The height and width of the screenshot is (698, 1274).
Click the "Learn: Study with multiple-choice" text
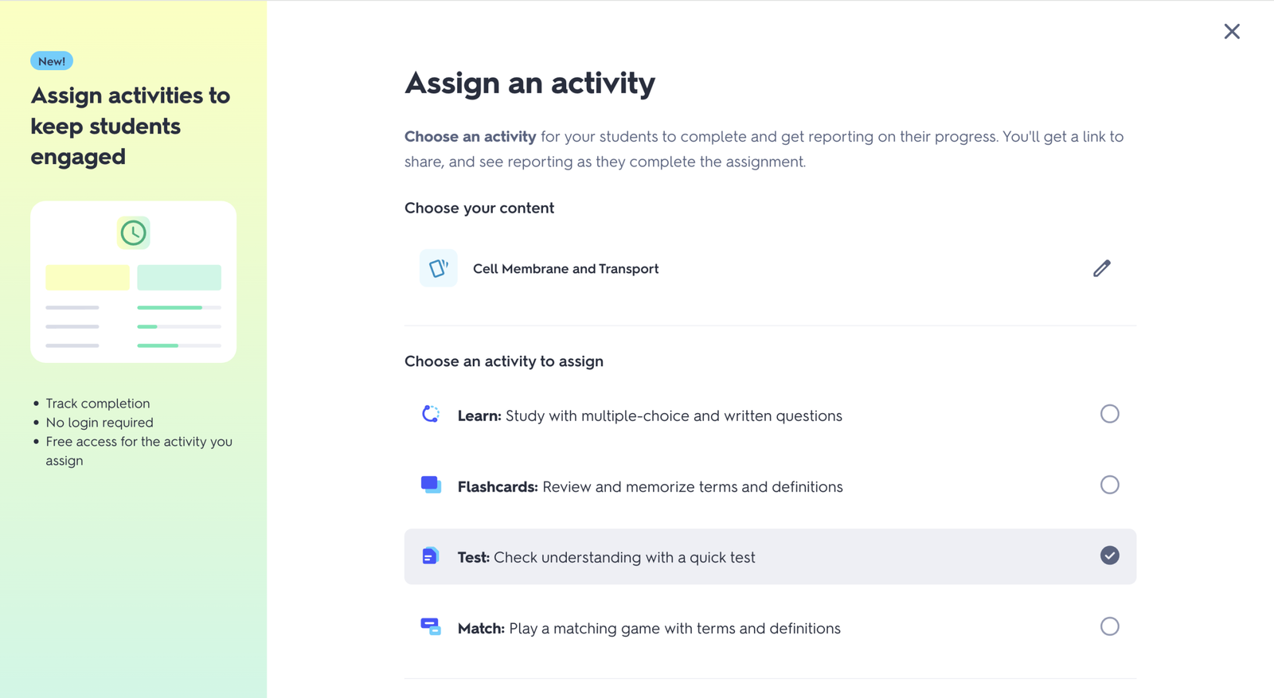tap(650, 415)
